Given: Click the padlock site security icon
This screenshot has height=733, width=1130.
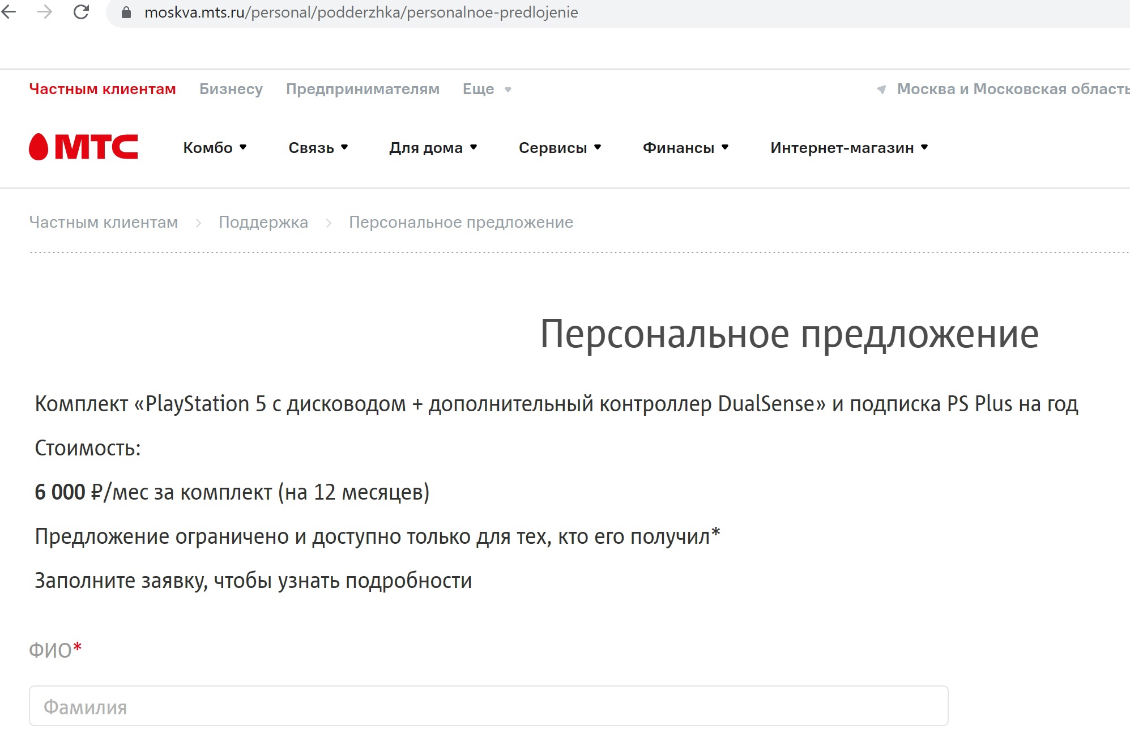Looking at the screenshot, I should (126, 12).
